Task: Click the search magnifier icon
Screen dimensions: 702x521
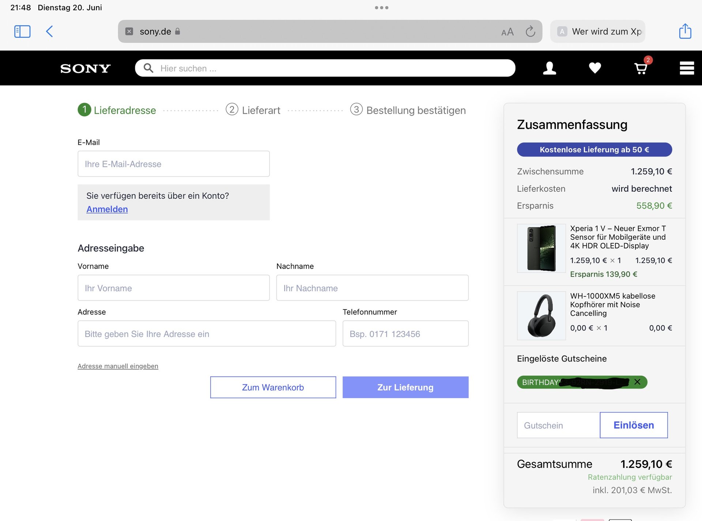Action: tap(148, 68)
